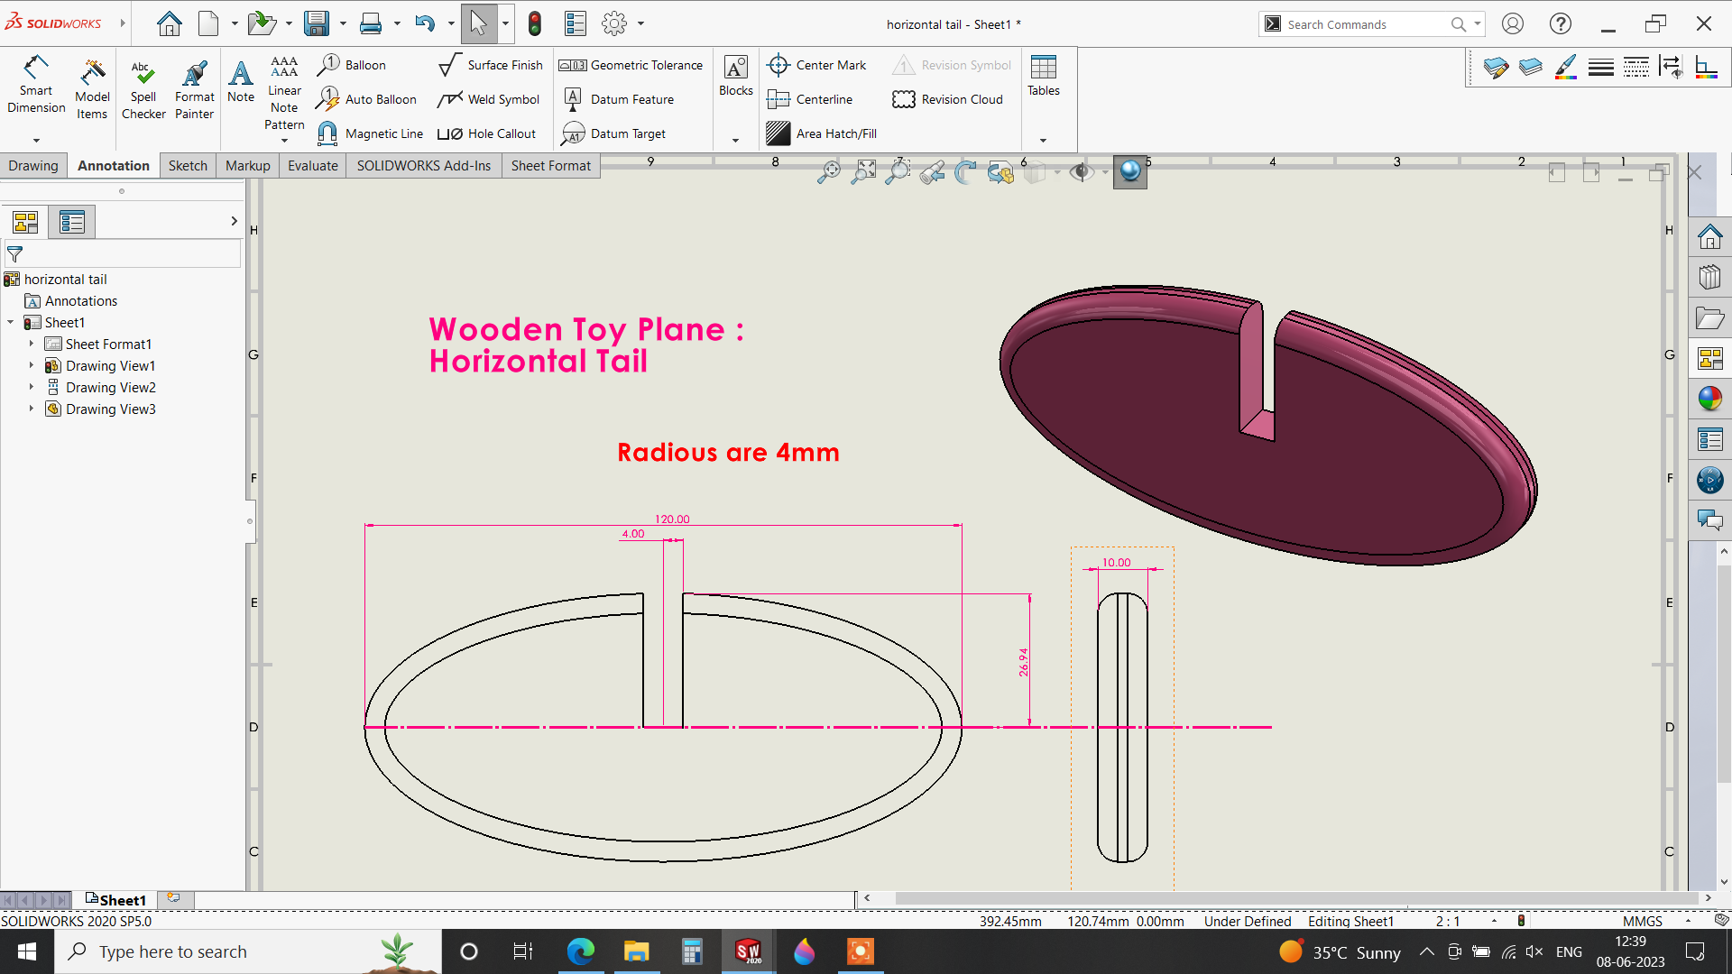The width and height of the screenshot is (1732, 974).
Task: Click the Sheet1 tab at the bottom
Action: 115,900
